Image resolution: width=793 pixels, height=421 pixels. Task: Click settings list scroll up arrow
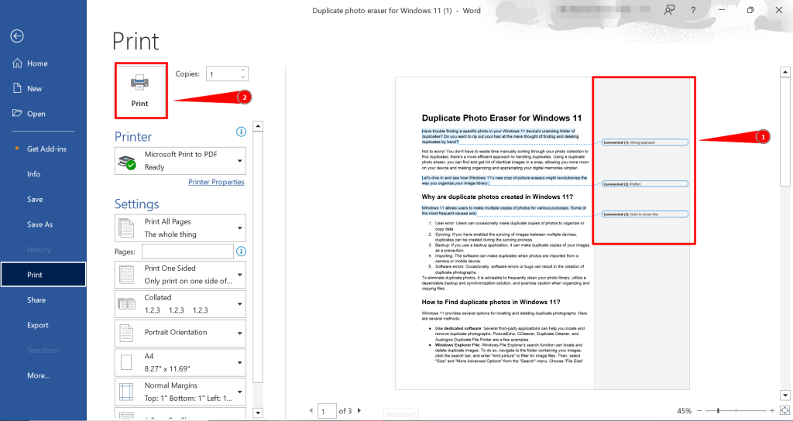coord(257,126)
